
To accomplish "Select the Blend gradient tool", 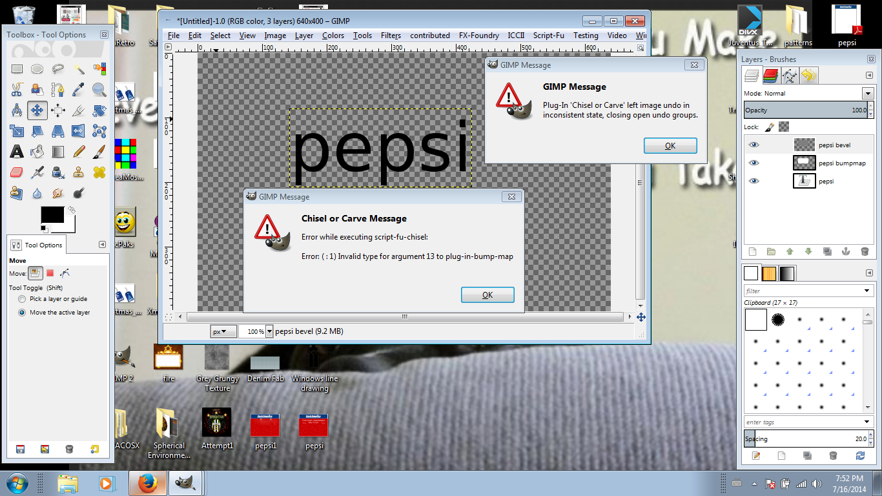I will point(58,152).
